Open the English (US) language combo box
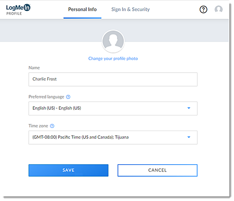234x201 pixels. (113, 108)
